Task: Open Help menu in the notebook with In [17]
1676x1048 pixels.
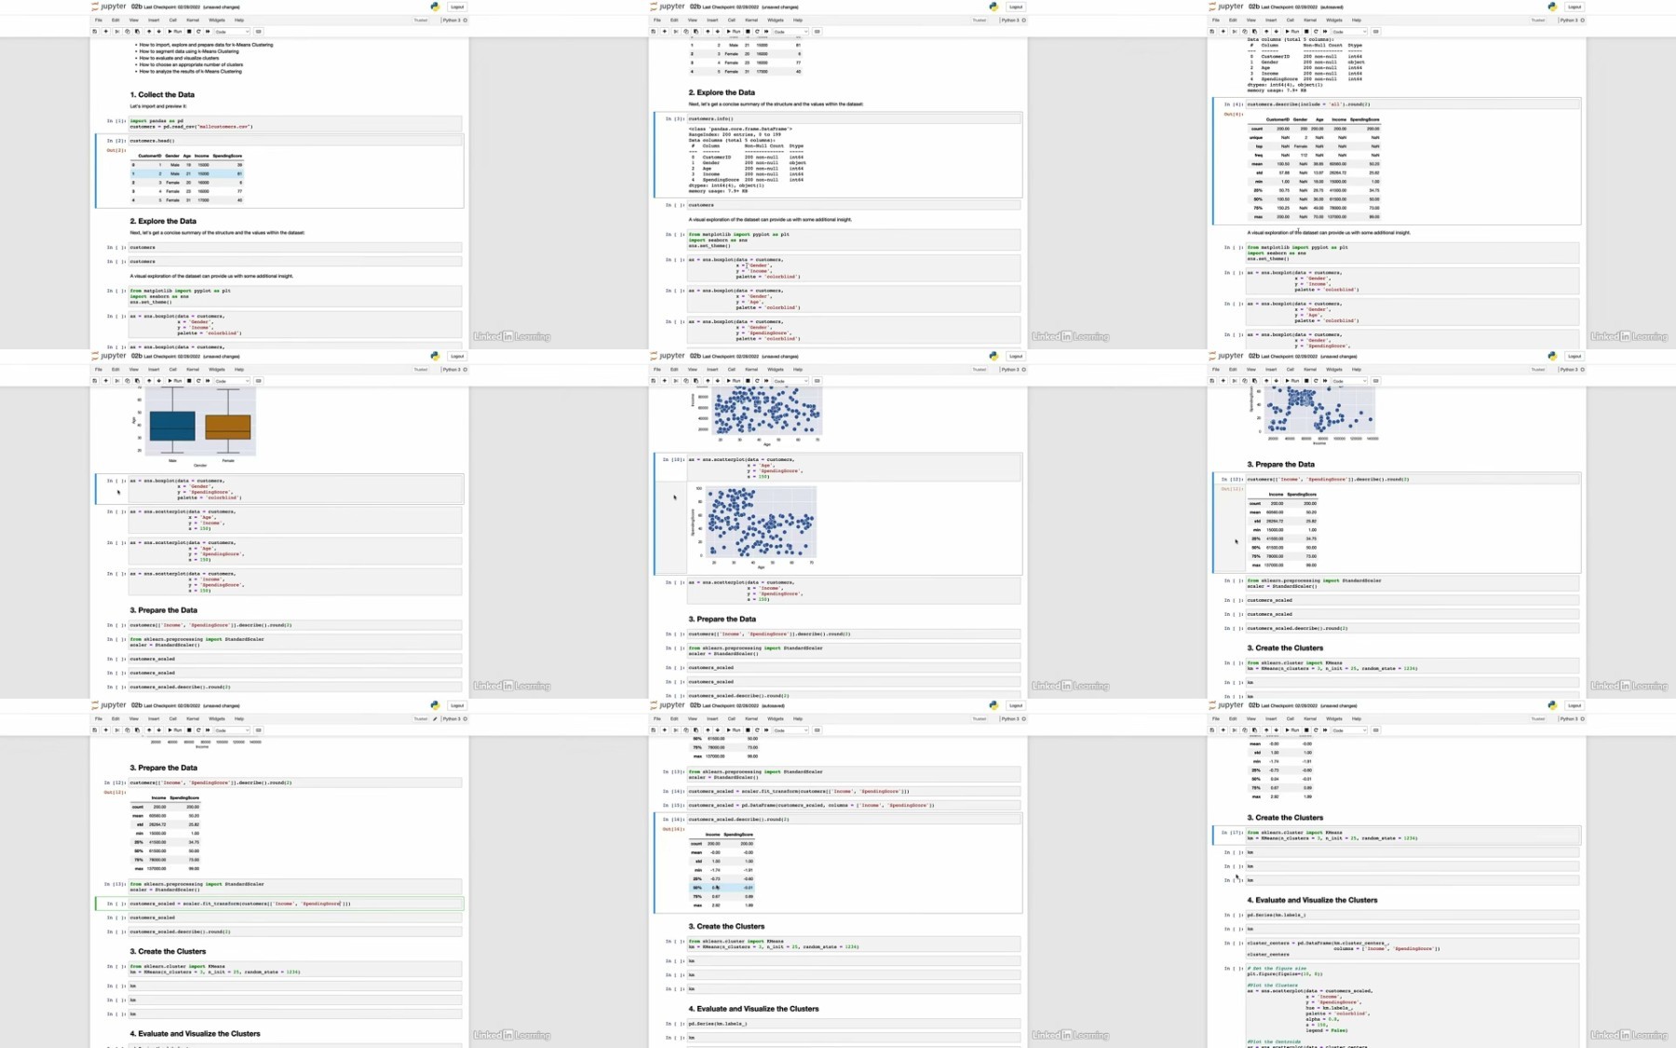Action: (x=1356, y=718)
